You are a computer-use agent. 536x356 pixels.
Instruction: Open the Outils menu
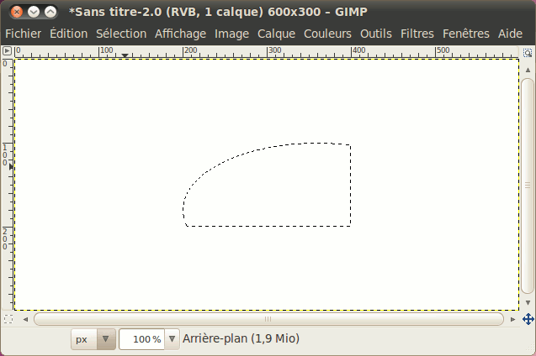point(376,34)
